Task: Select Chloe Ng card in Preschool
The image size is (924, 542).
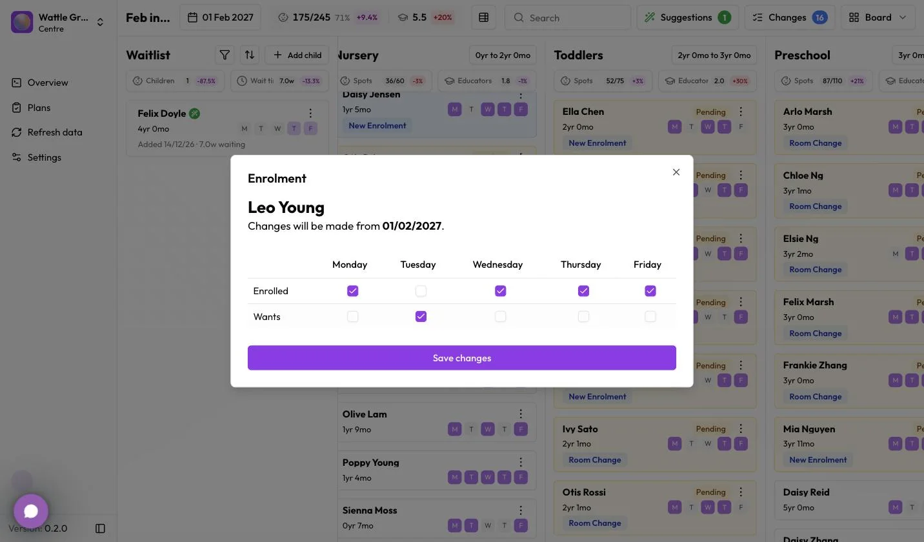Action: click(849, 190)
